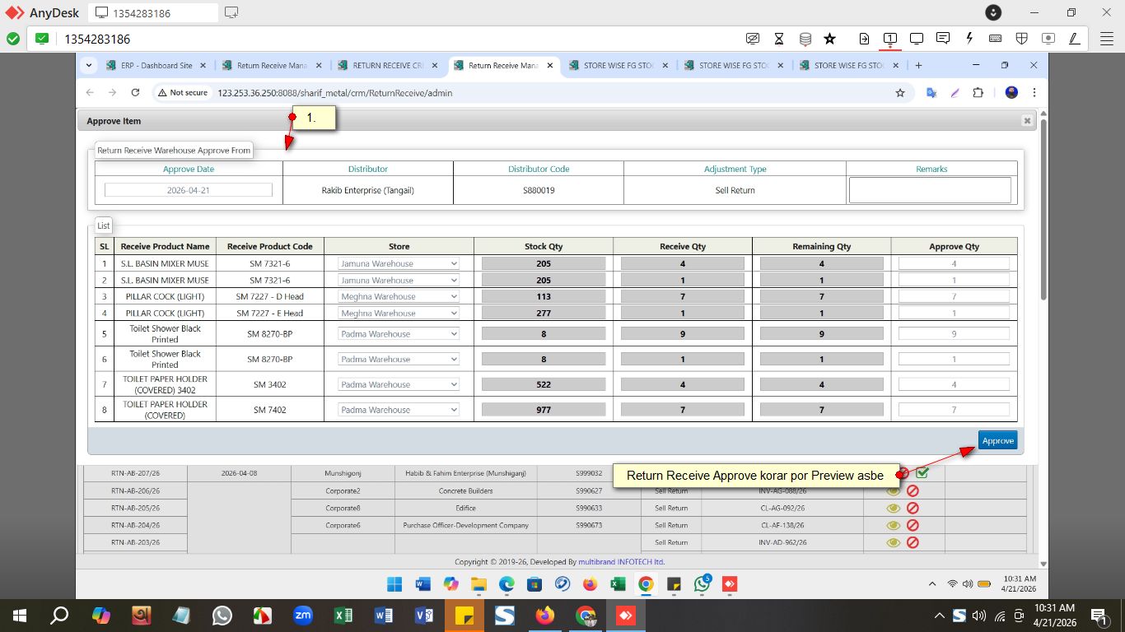Click the AnyDesk favorites star icon

(829, 39)
